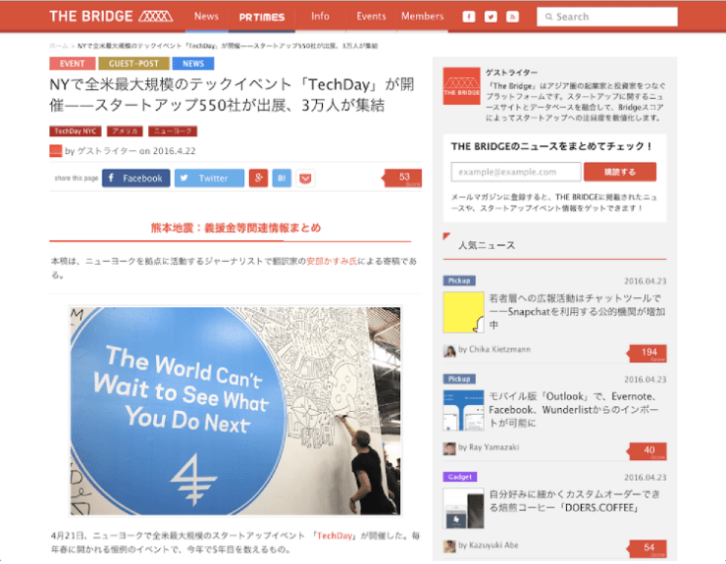Viewport: 726px width, 564px height.
Task: Click the 人気ニュース section heading
Action: coord(487,245)
